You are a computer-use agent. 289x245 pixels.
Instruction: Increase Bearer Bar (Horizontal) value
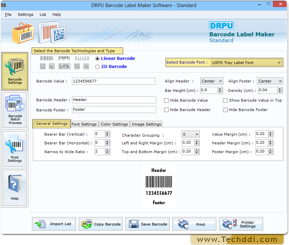[107, 141]
